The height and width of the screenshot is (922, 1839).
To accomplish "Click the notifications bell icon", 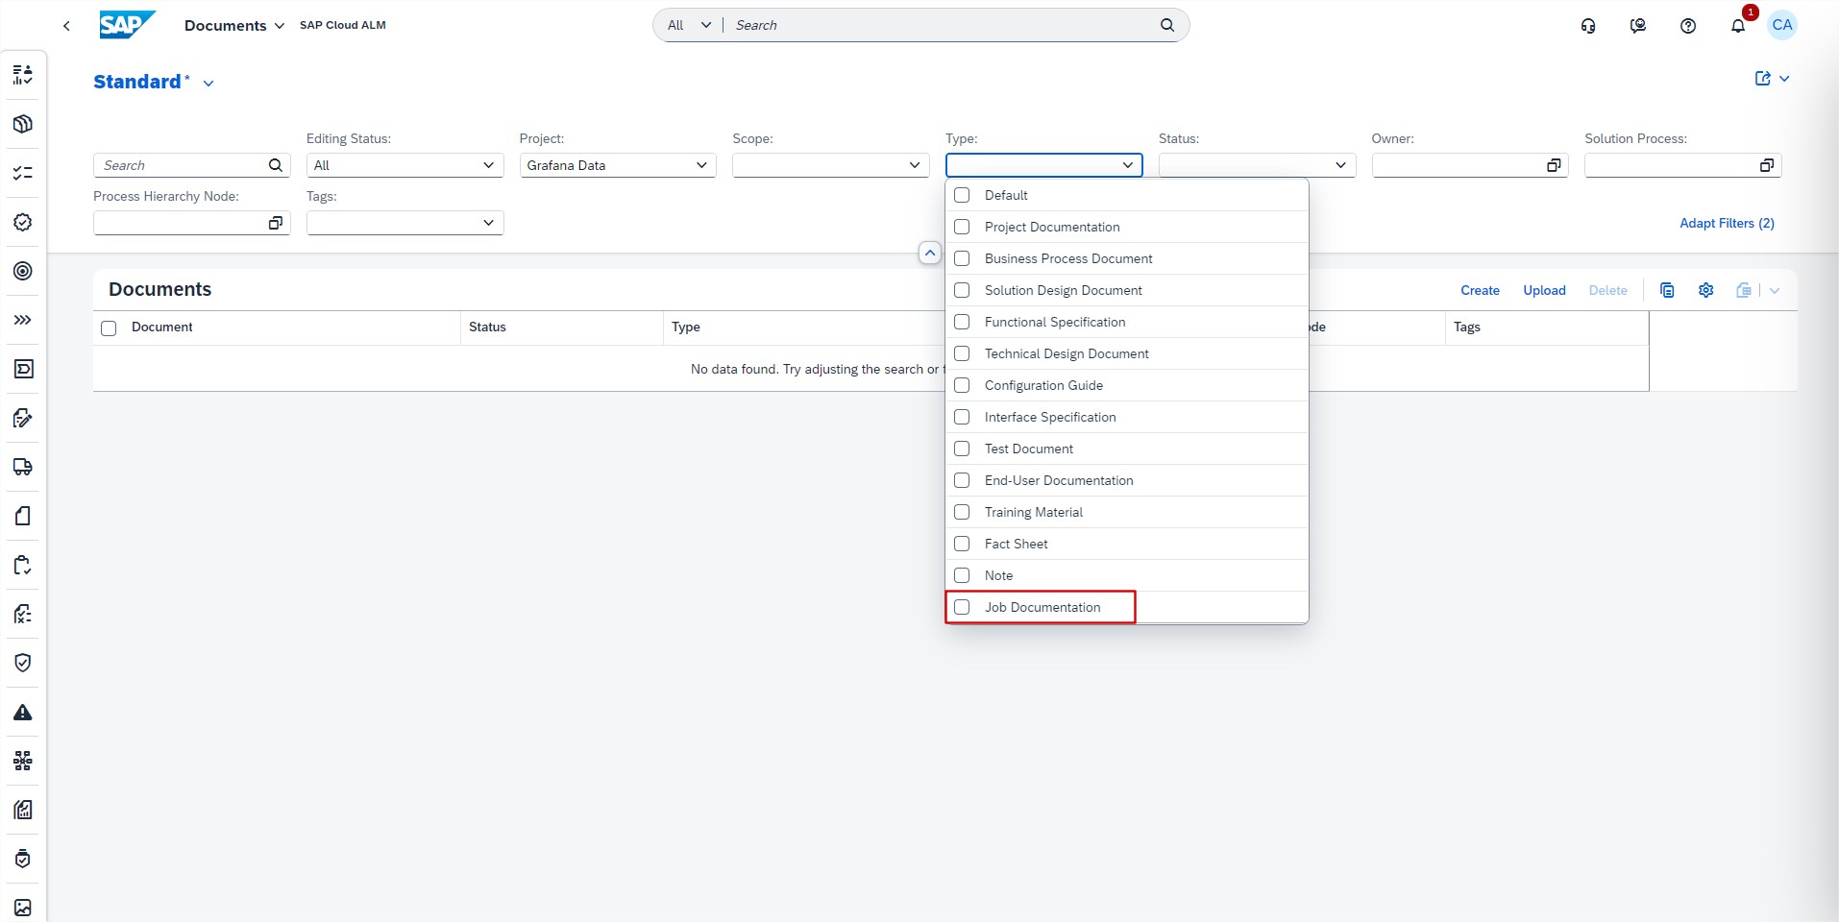I will tap(1737, 26).
